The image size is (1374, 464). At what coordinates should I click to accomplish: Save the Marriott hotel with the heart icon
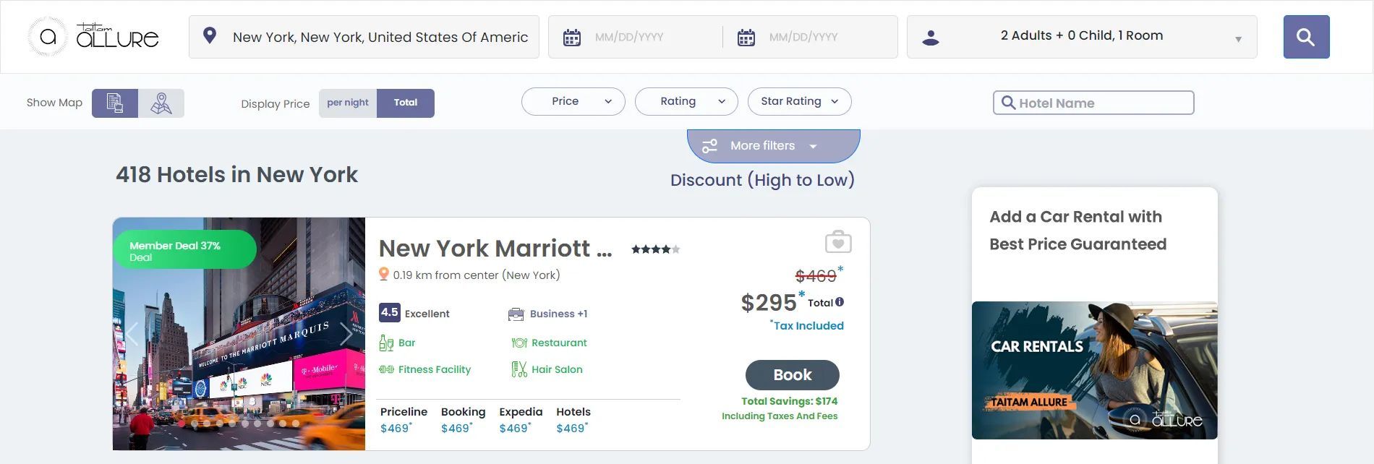pos(837,242)
